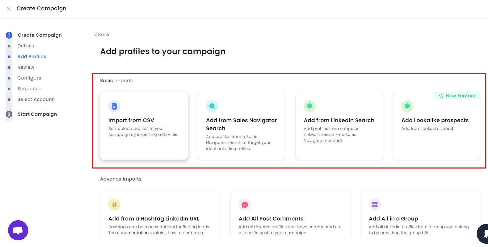This screenshot has width=488, height=247.
Task: Select the Import from CSV import option
Action: coord(144,126)
